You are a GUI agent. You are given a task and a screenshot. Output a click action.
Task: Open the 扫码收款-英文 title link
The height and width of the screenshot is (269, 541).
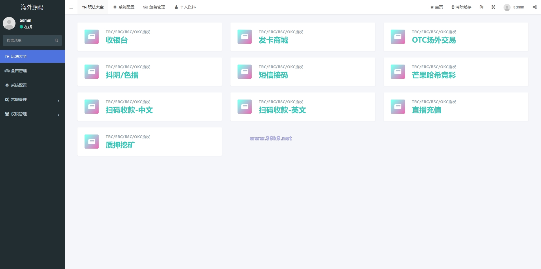pos(282,110)
